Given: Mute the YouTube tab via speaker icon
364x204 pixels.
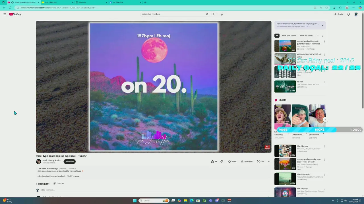Looking at the screenshot, I should [x=12, y=3].
